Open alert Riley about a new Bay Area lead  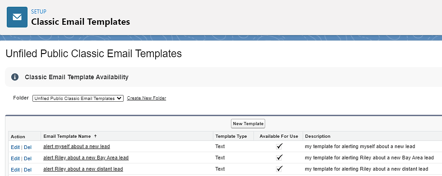pyautogui.click(x=86, y=158)
